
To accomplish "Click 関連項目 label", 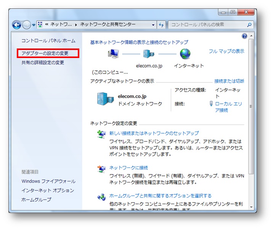I will pyautogui.click(x=30, y=172).
